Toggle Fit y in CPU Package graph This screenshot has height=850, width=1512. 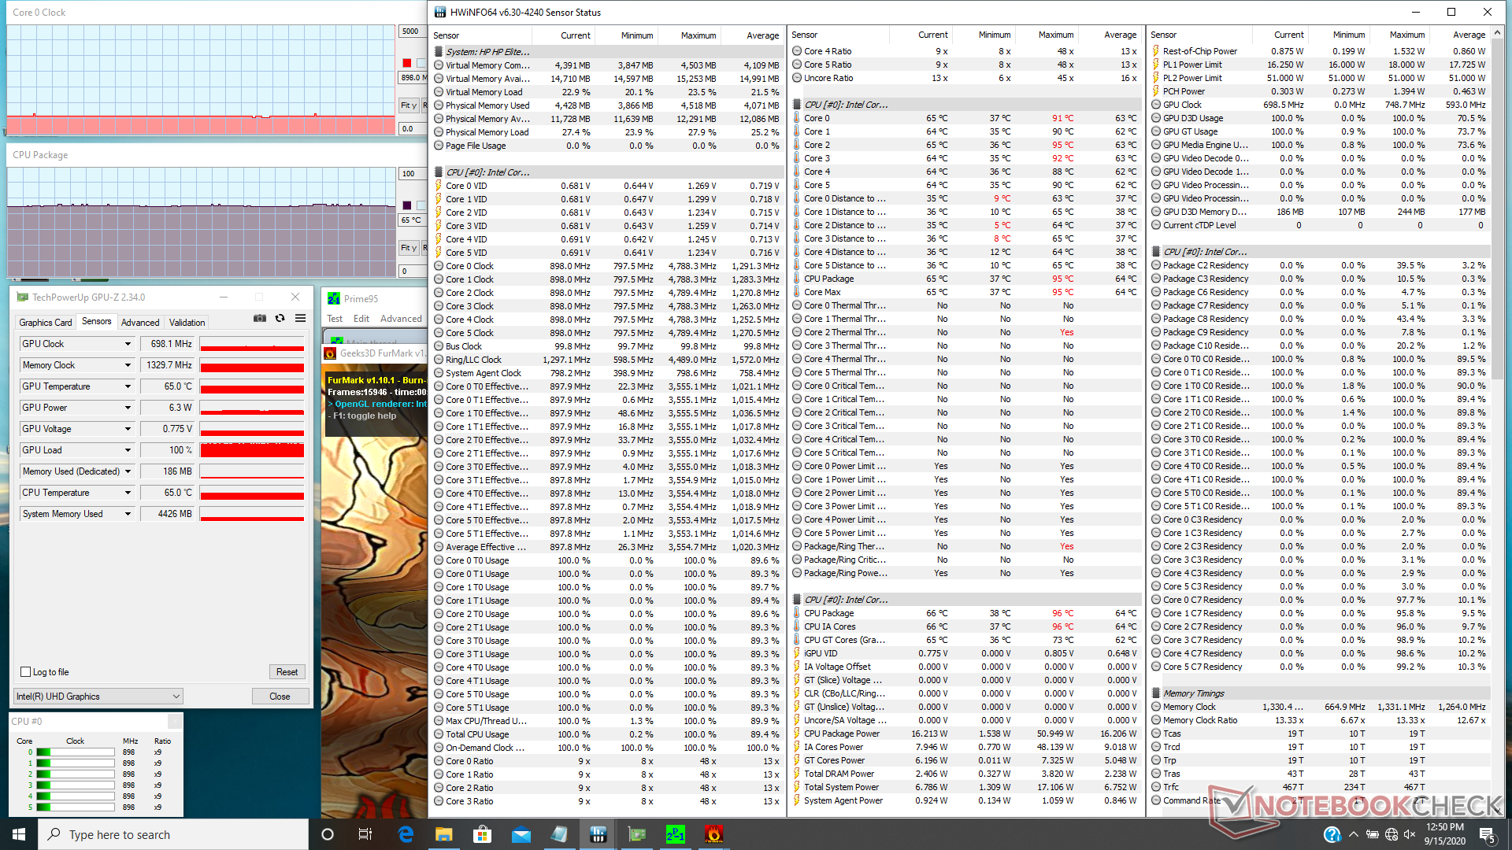pyautogui.click(x=408, y=248)
